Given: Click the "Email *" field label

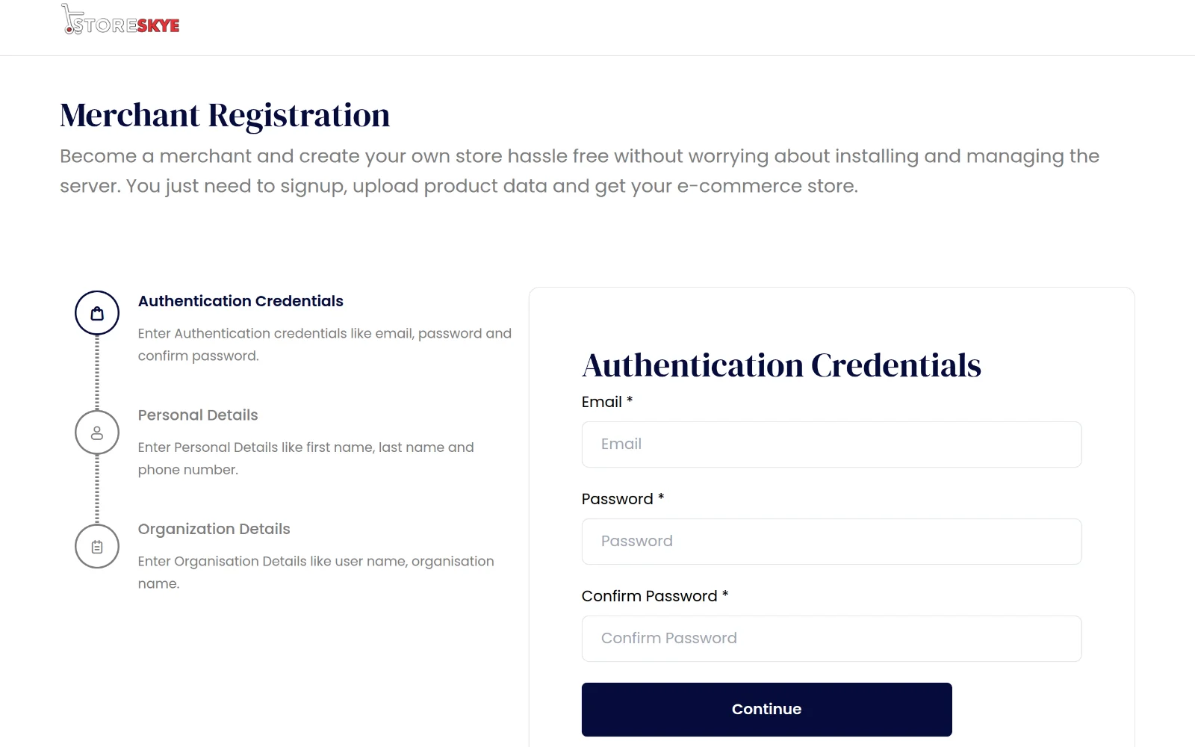Looking at the screenshot, I should [x=607, y=402].
